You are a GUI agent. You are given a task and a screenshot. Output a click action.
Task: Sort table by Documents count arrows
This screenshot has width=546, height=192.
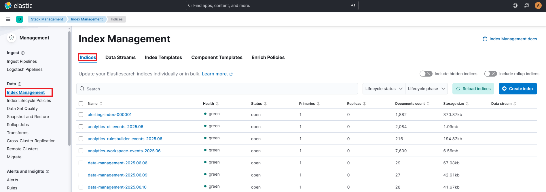[428, 104]
